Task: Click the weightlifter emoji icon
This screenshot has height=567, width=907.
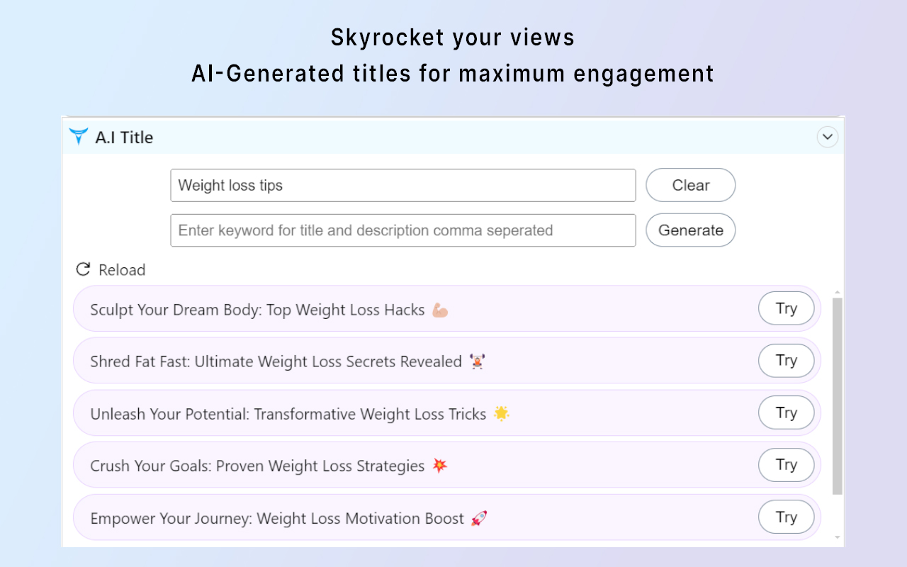Action: (x=478, y=362)
